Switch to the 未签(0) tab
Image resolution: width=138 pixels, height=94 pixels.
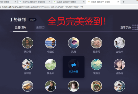[41, 28]
